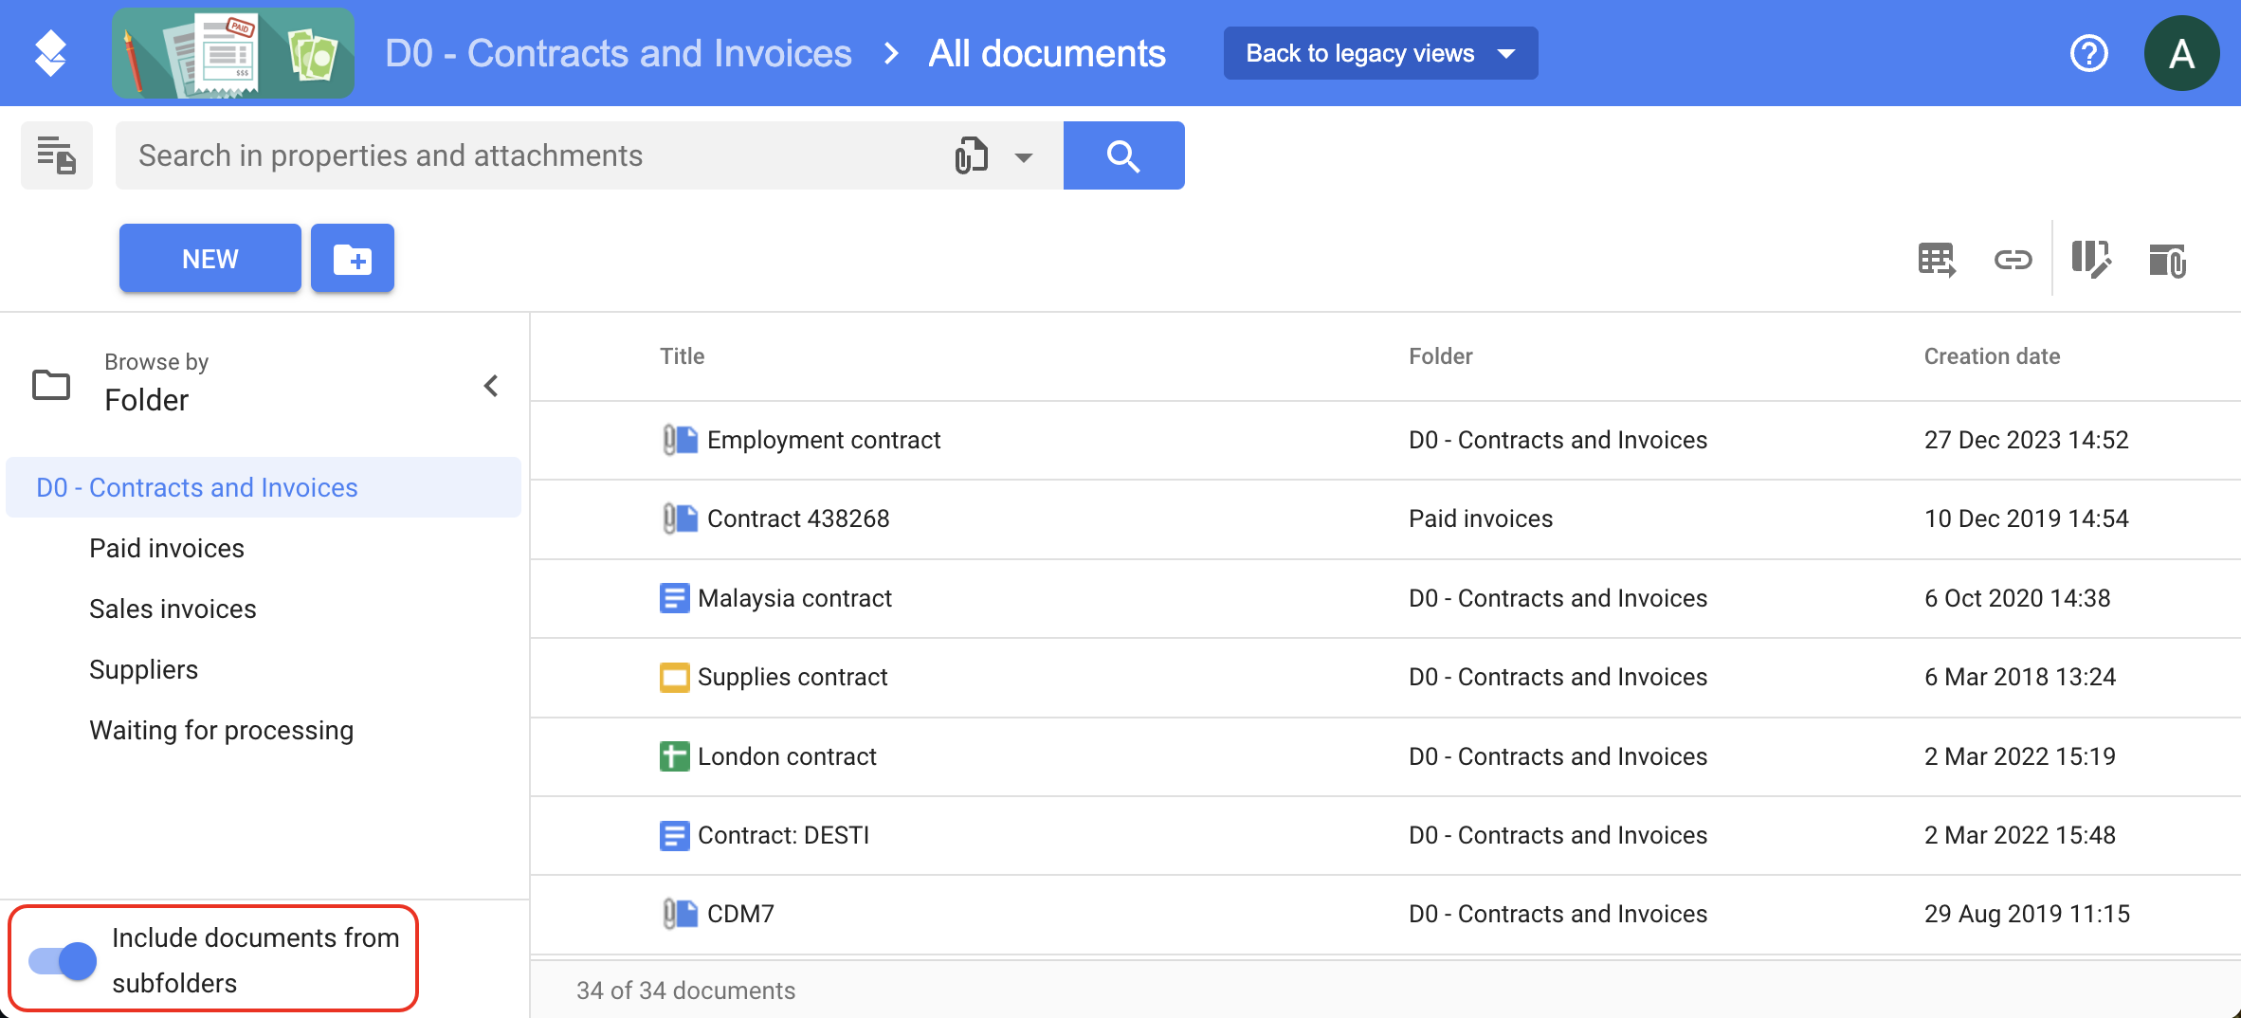Click the attachments column icon
The width and height of the screenshot is (2241, 1018).
coord(2167,260)
